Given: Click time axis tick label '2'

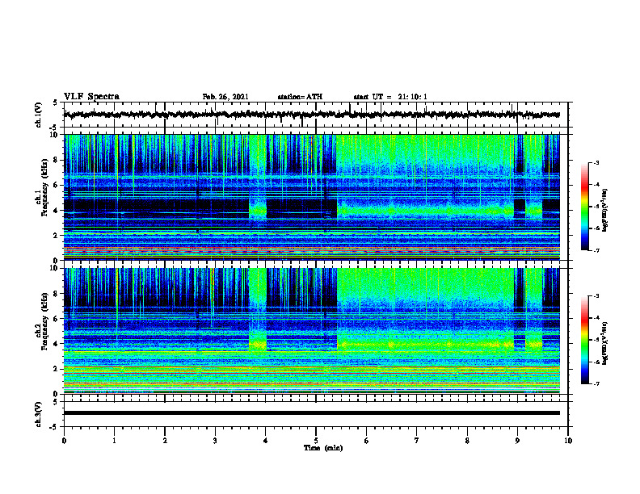Looking at the screenshot, I should [x=165, y=441].
